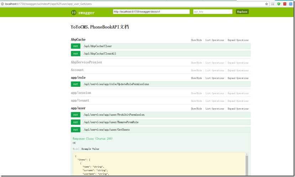Switch to the Example Value tab
Screen dimensions: 295x177
click(90, 149)
